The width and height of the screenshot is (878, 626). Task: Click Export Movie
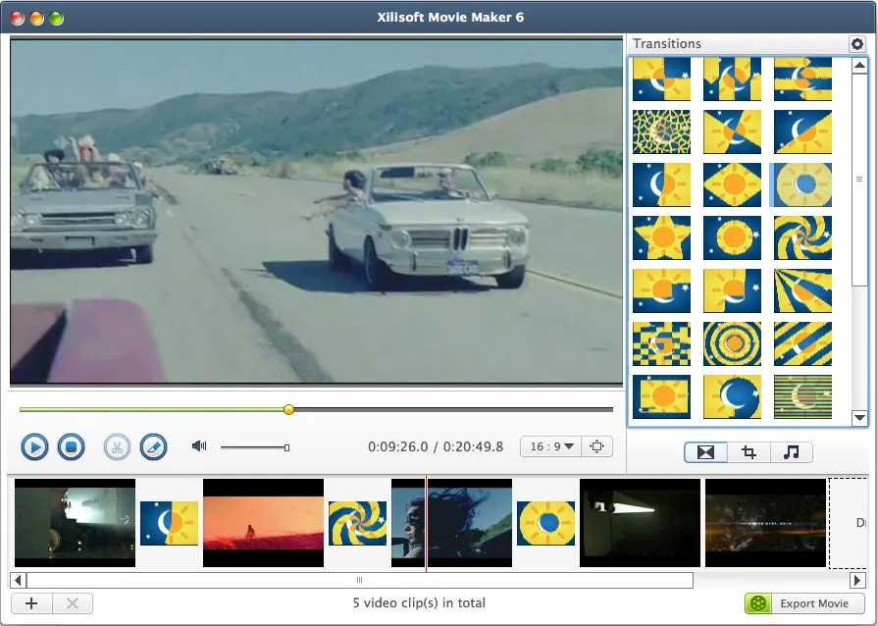(804, 603)
